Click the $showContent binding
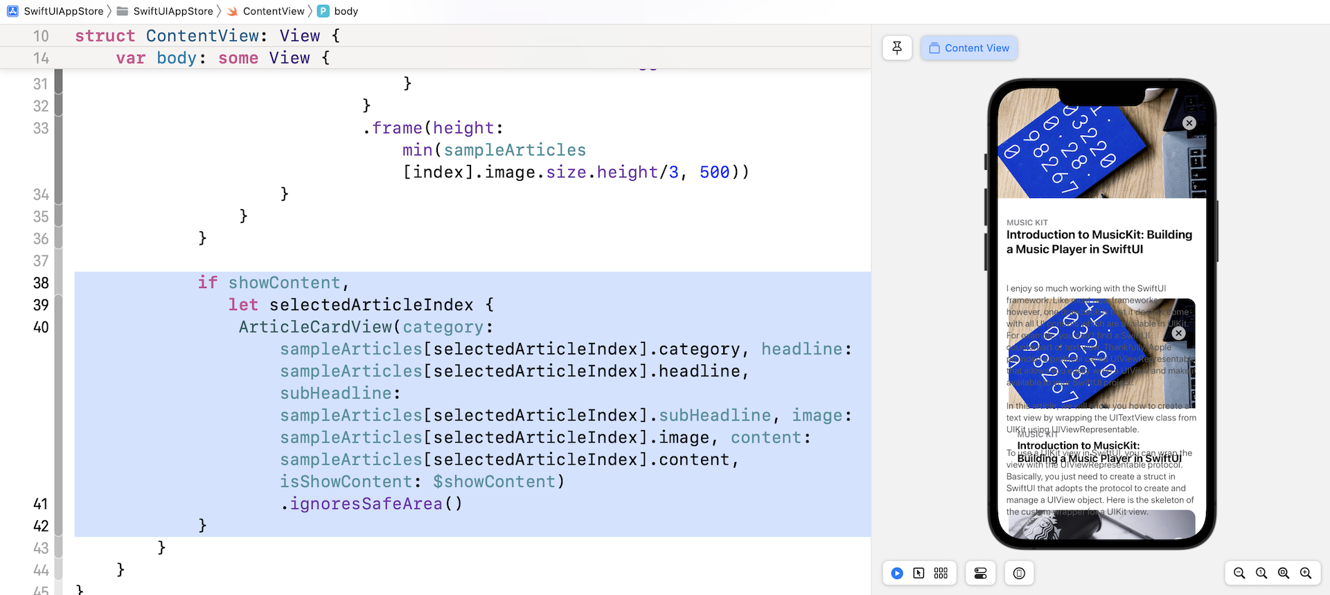Viewport: 1330px width, 595px height. coord(495,481)
